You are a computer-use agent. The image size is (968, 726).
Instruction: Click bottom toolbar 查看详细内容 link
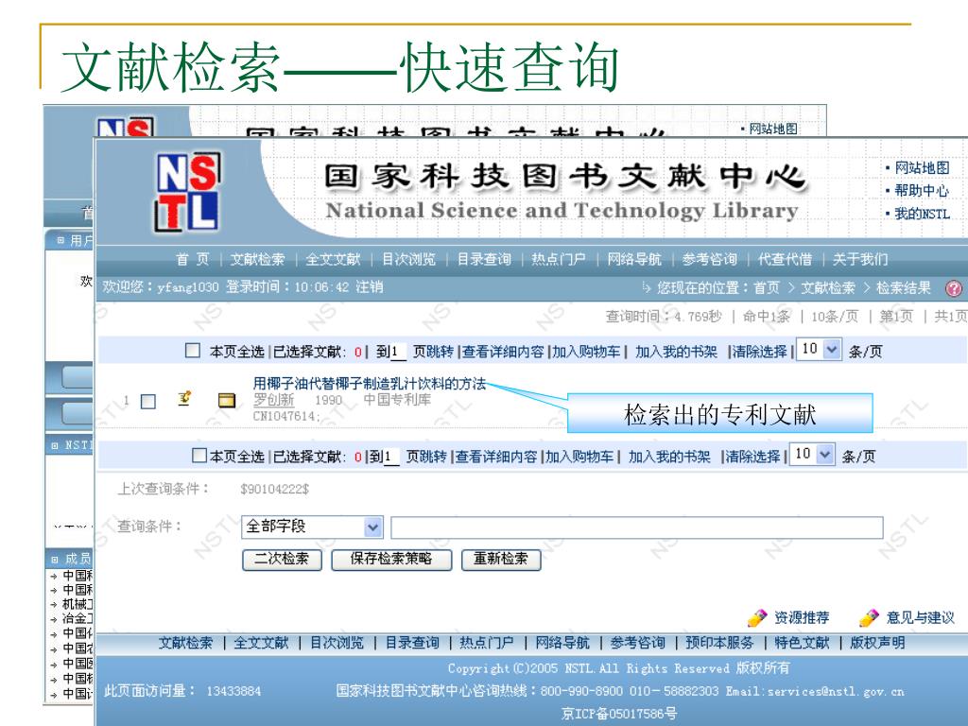pos(496,457)
